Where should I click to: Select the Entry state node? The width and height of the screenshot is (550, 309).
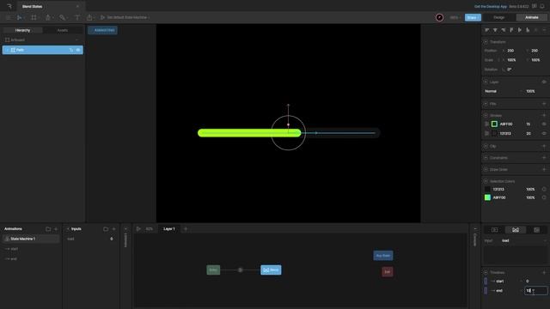(x=213, y=270)
